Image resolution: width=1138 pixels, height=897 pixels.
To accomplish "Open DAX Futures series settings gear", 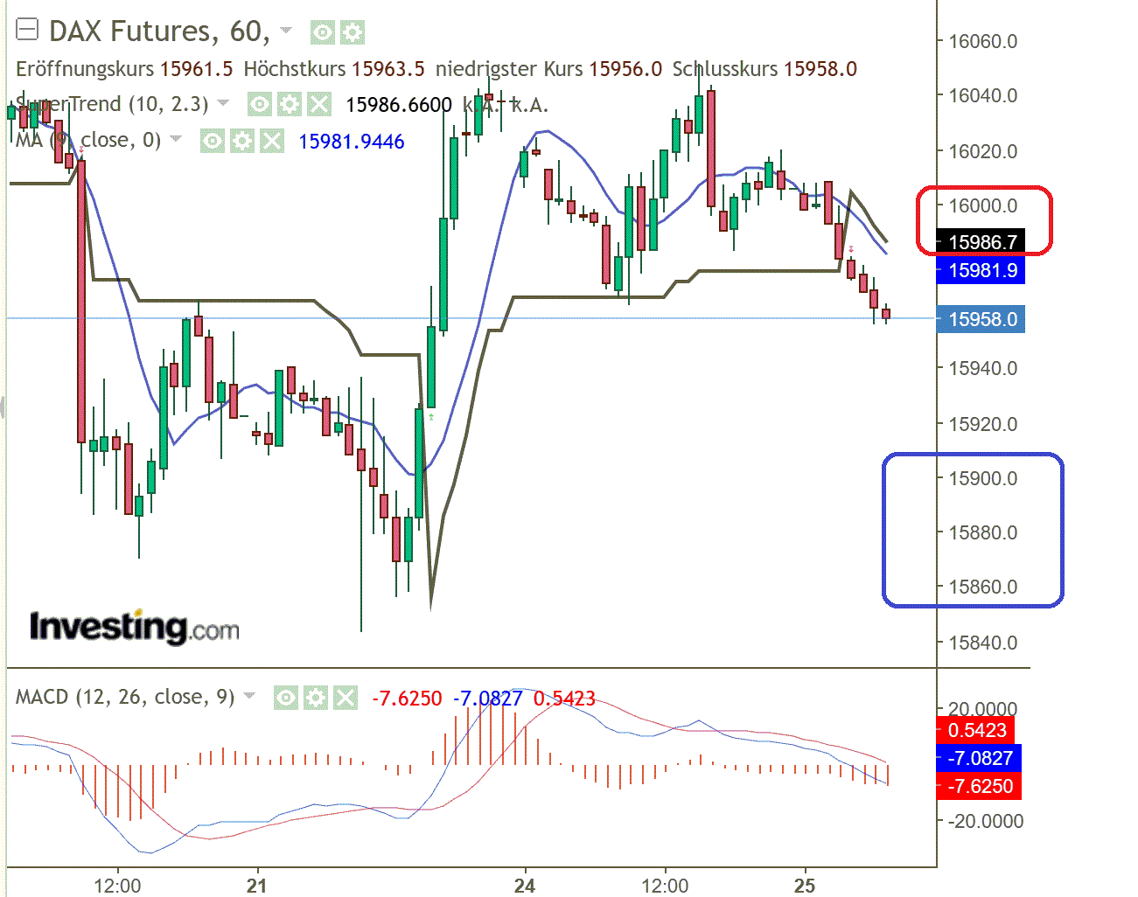I will tap(353, 33).
